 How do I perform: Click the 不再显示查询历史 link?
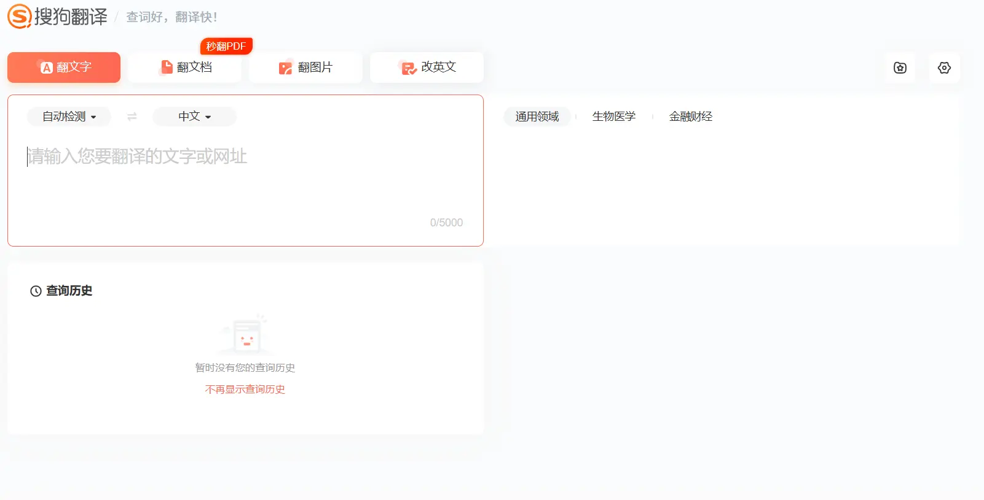[x=245, y=390]
